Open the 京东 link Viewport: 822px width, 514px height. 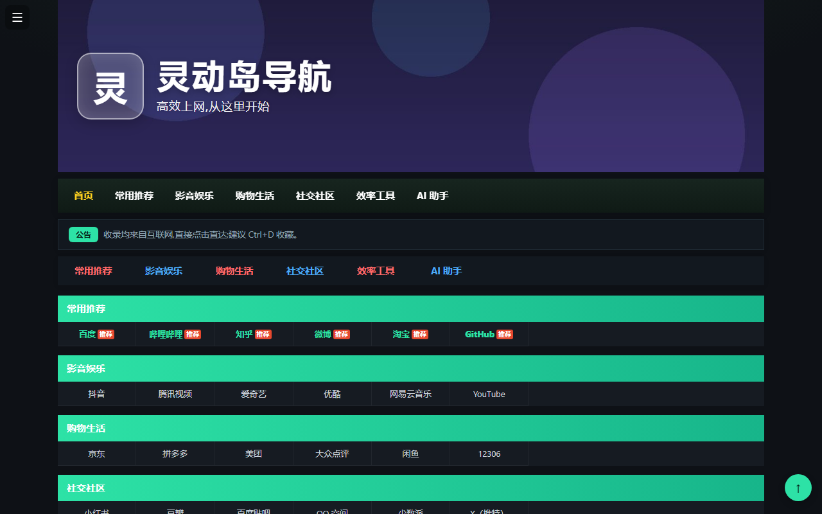pyautogui.click(x=97, y=454)
